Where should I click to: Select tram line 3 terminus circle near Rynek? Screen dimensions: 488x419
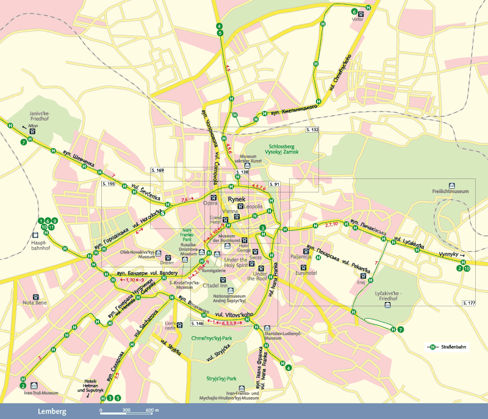262,228
